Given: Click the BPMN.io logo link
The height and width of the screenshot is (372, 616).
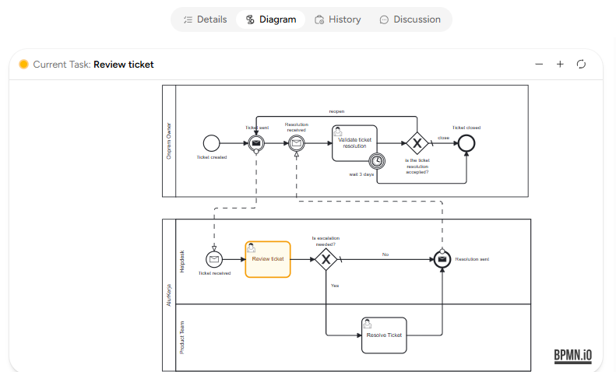Looking at the screenshot, I should tap(573, 356).
